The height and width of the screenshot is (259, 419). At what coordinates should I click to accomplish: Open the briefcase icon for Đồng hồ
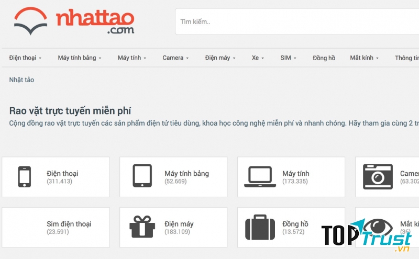260,227
